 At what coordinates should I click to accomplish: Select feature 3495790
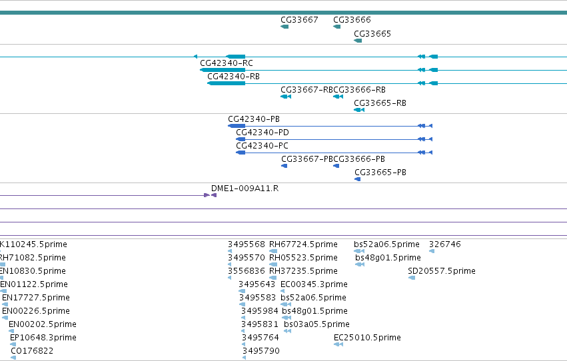(x=261, y=351)
